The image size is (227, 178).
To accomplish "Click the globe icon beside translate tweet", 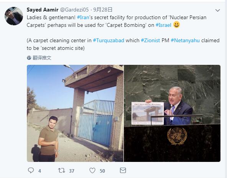I will coord(29,58).
